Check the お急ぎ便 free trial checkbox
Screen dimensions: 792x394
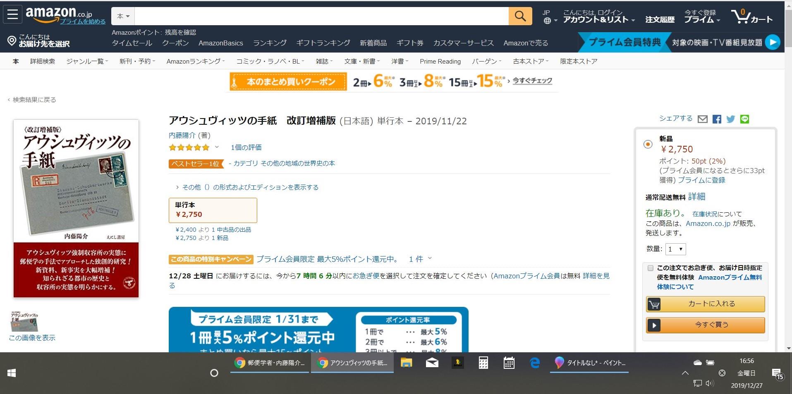(x=650, y=268)
